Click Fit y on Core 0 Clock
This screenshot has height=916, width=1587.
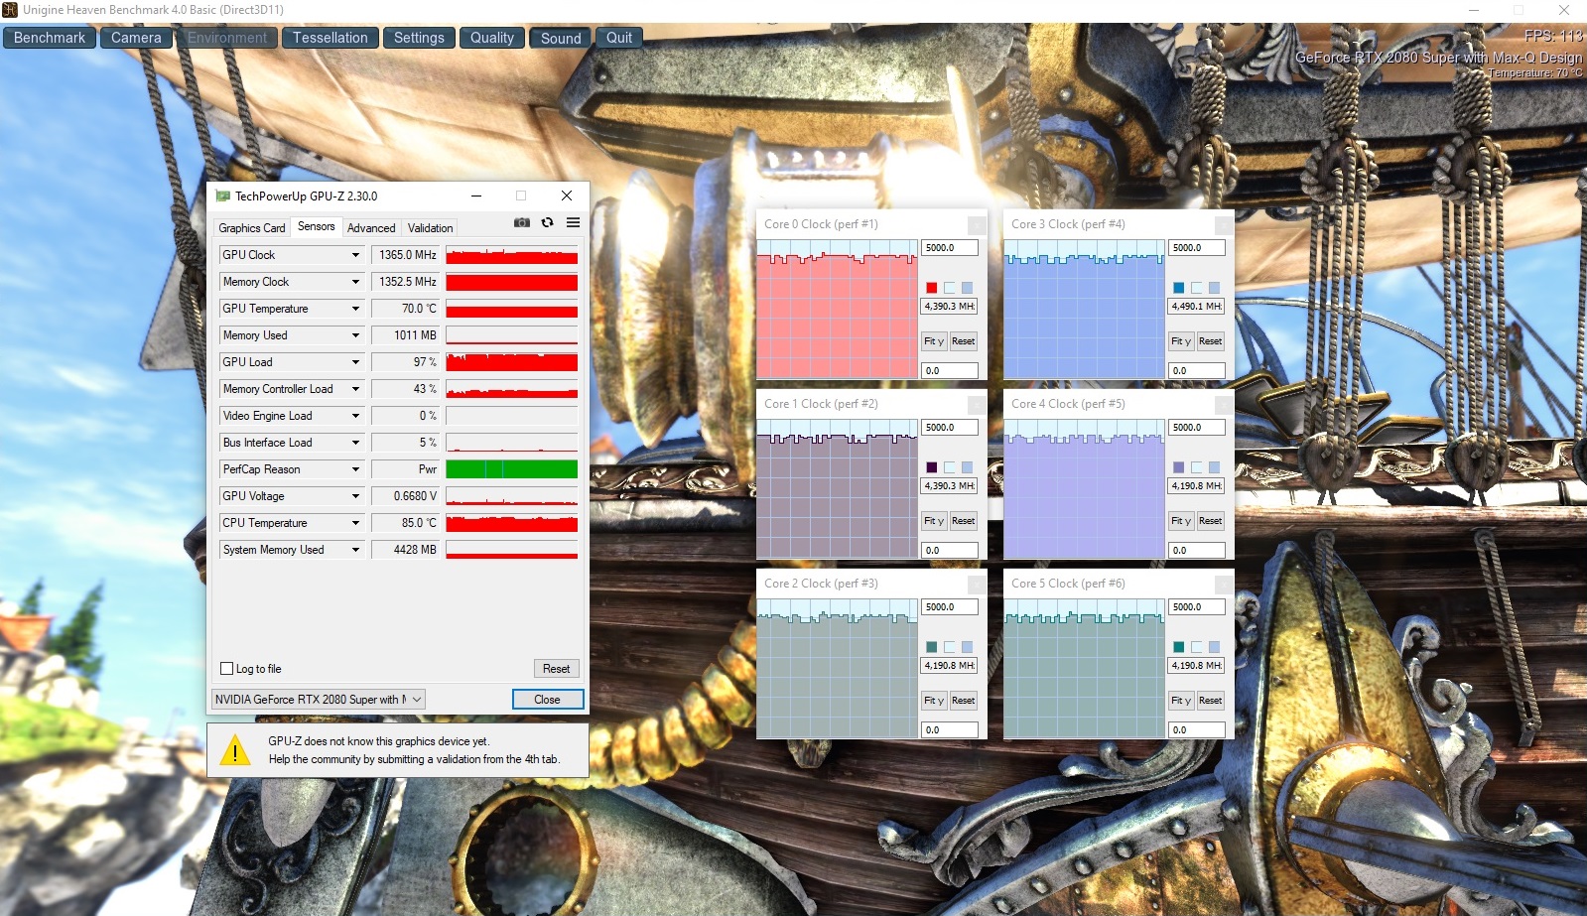pos(934,341)
